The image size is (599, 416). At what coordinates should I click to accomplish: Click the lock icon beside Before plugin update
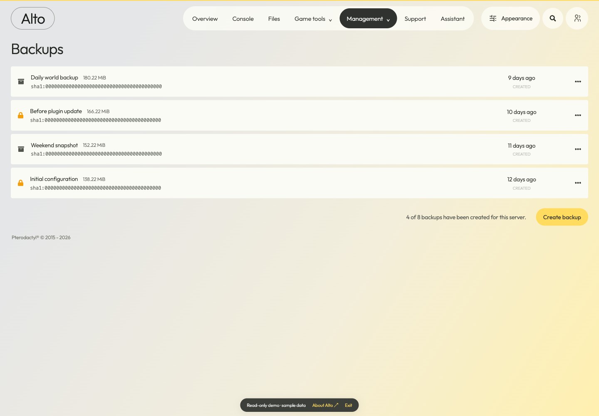point(20,115)
